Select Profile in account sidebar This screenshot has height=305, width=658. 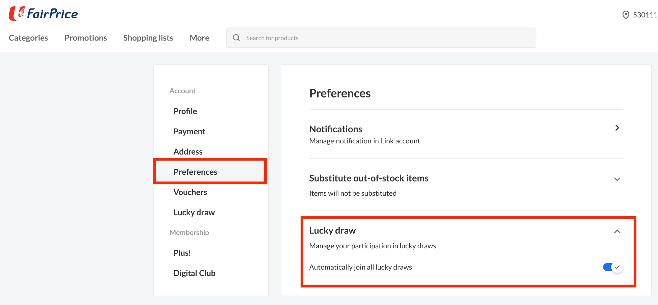pyautogui.click(x=185, y=111)
